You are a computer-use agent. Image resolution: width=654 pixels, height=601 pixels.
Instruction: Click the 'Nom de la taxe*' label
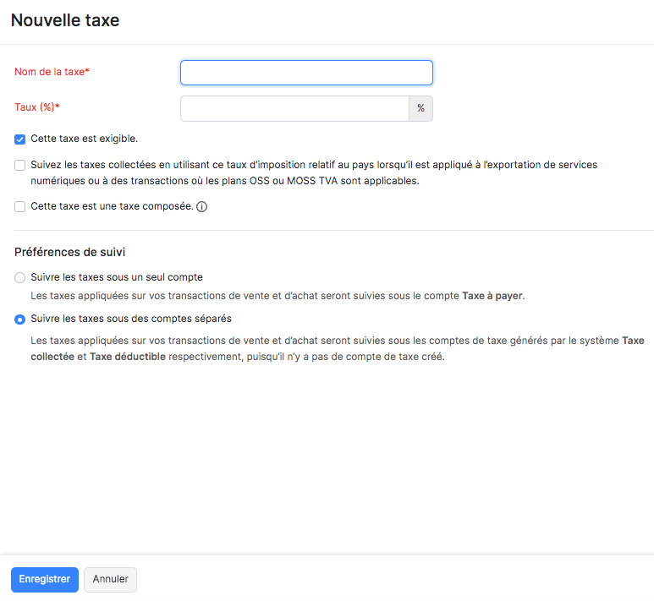52,72
